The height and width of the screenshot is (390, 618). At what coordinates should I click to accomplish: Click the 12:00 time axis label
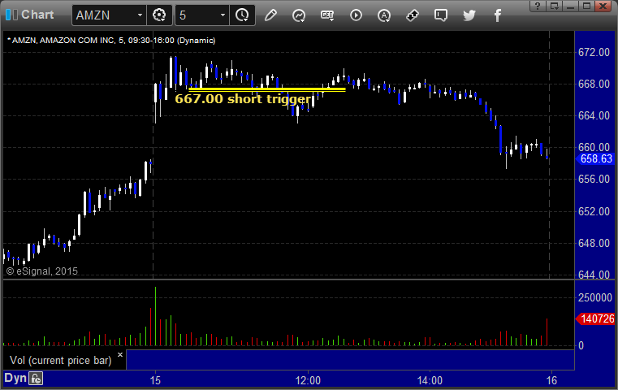(308, 380)
